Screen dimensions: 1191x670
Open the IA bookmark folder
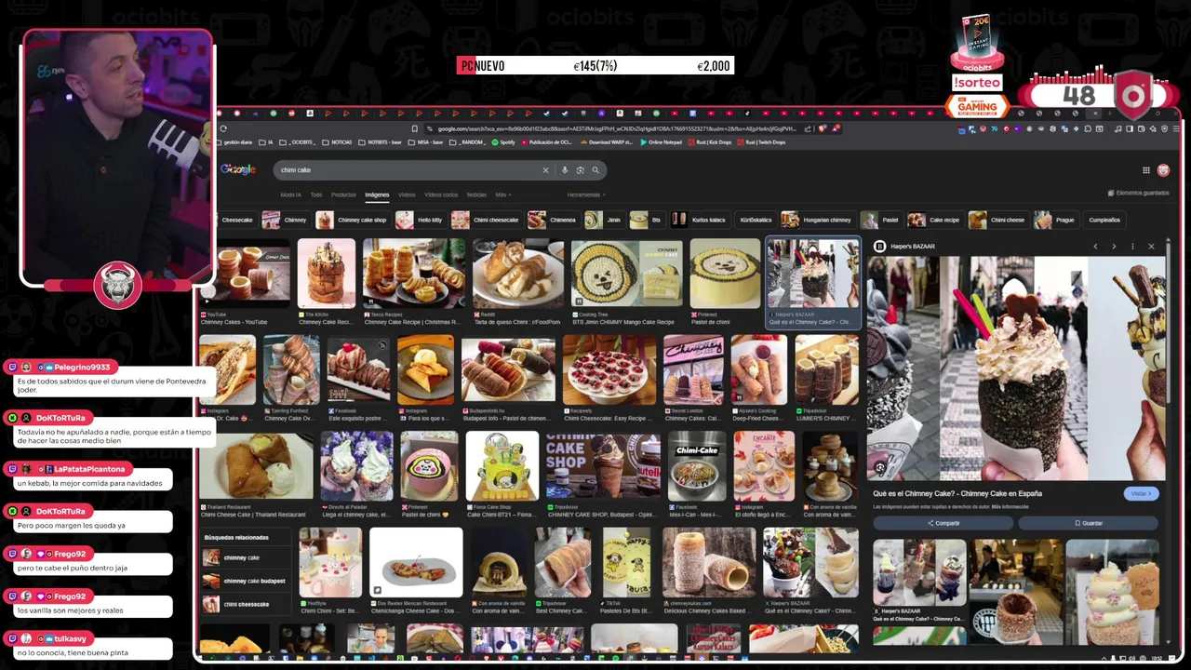coord(266,142)
